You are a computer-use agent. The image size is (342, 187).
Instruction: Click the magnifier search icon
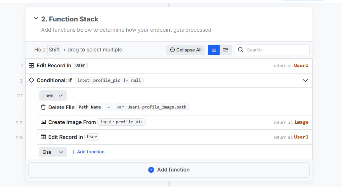click(x=240, y=50)
